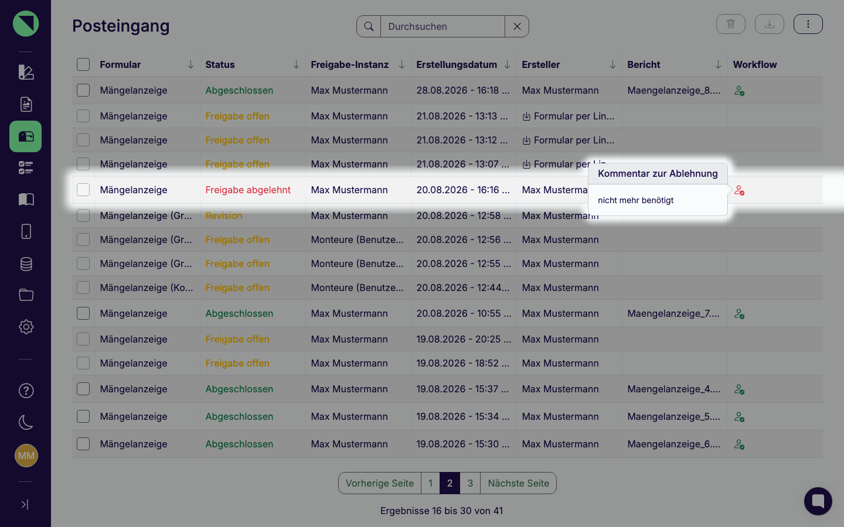Open the form editor sidebar icon
844x527 pixels.
(26, 72)
